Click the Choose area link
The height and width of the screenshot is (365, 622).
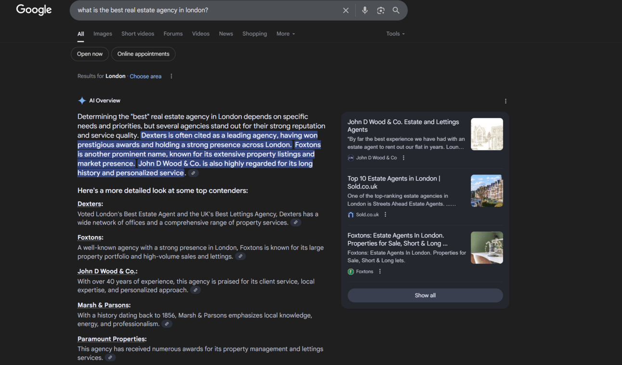click(x=145, y=76)
